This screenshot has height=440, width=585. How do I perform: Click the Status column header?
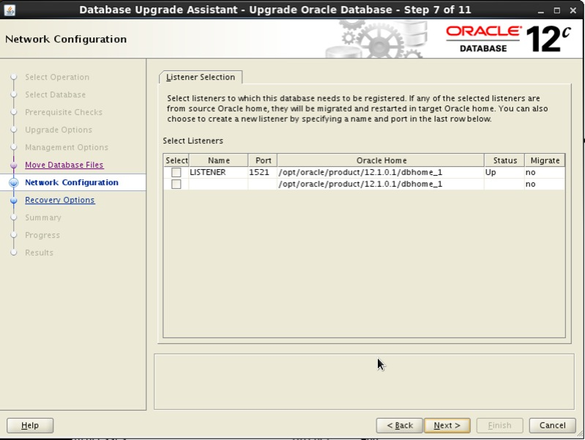(x=504, y=160)
